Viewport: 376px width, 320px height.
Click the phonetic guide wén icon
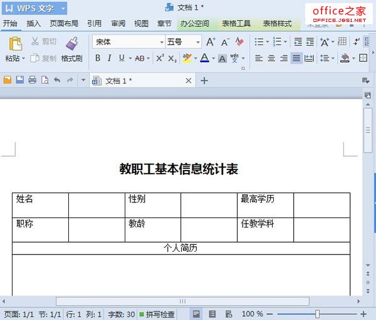234,58
